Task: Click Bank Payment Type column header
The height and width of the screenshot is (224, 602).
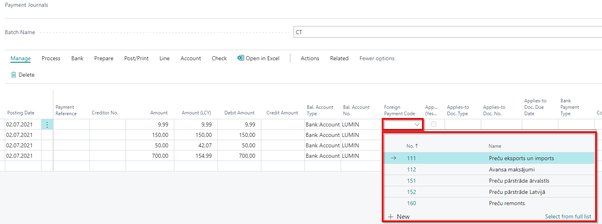Action: [570, 107]
